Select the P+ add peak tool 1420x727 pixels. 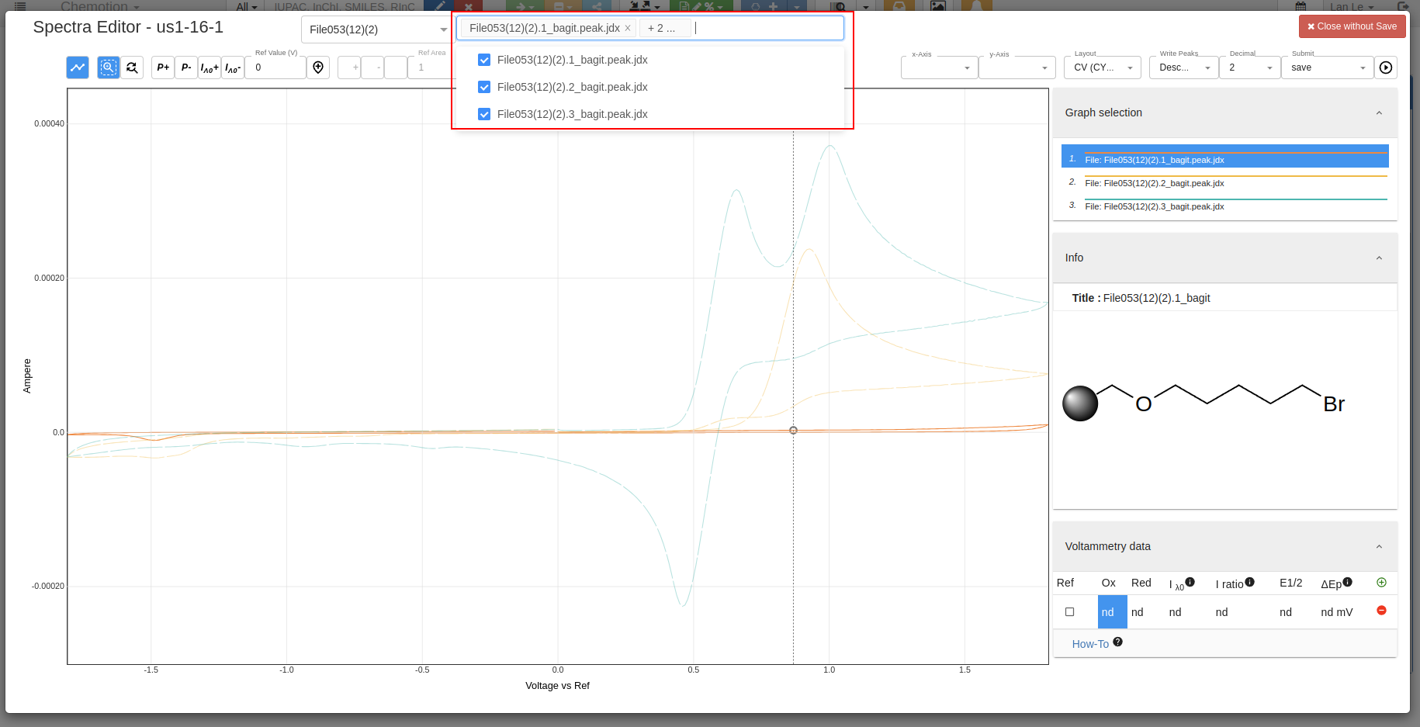[162, 68]
